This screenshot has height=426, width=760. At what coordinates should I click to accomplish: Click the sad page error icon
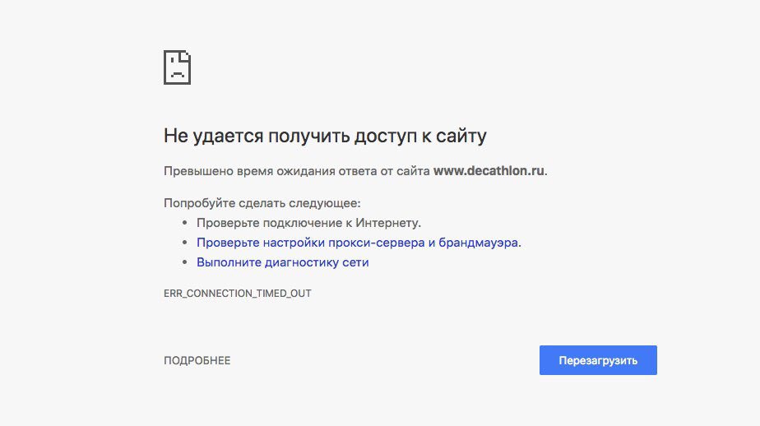pos(178,67)
